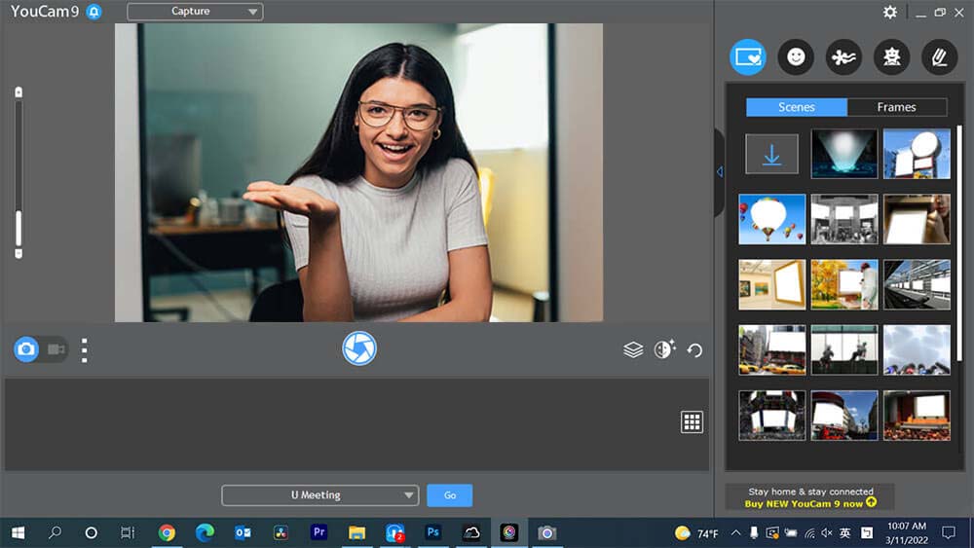Image resolution: width=974 pixels, height=548 pixels.
Task: Open the drawing pen effects category
Action: tap(939, 57)
